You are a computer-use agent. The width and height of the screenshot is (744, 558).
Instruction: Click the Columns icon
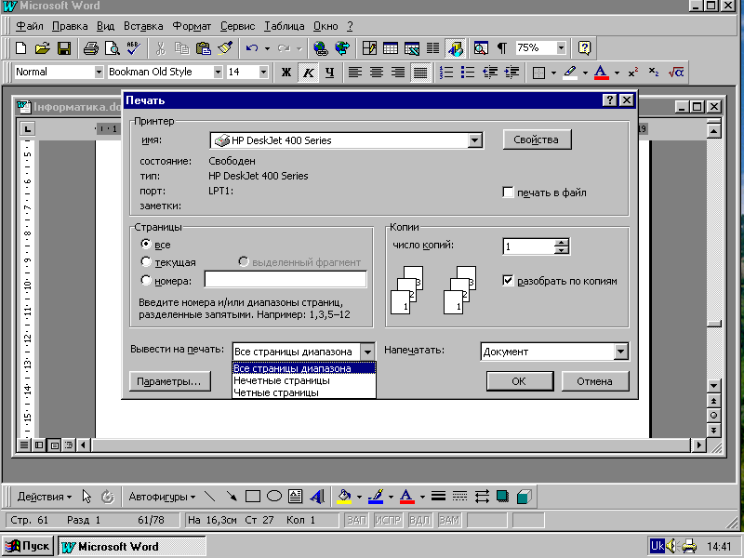click(432, 48)
